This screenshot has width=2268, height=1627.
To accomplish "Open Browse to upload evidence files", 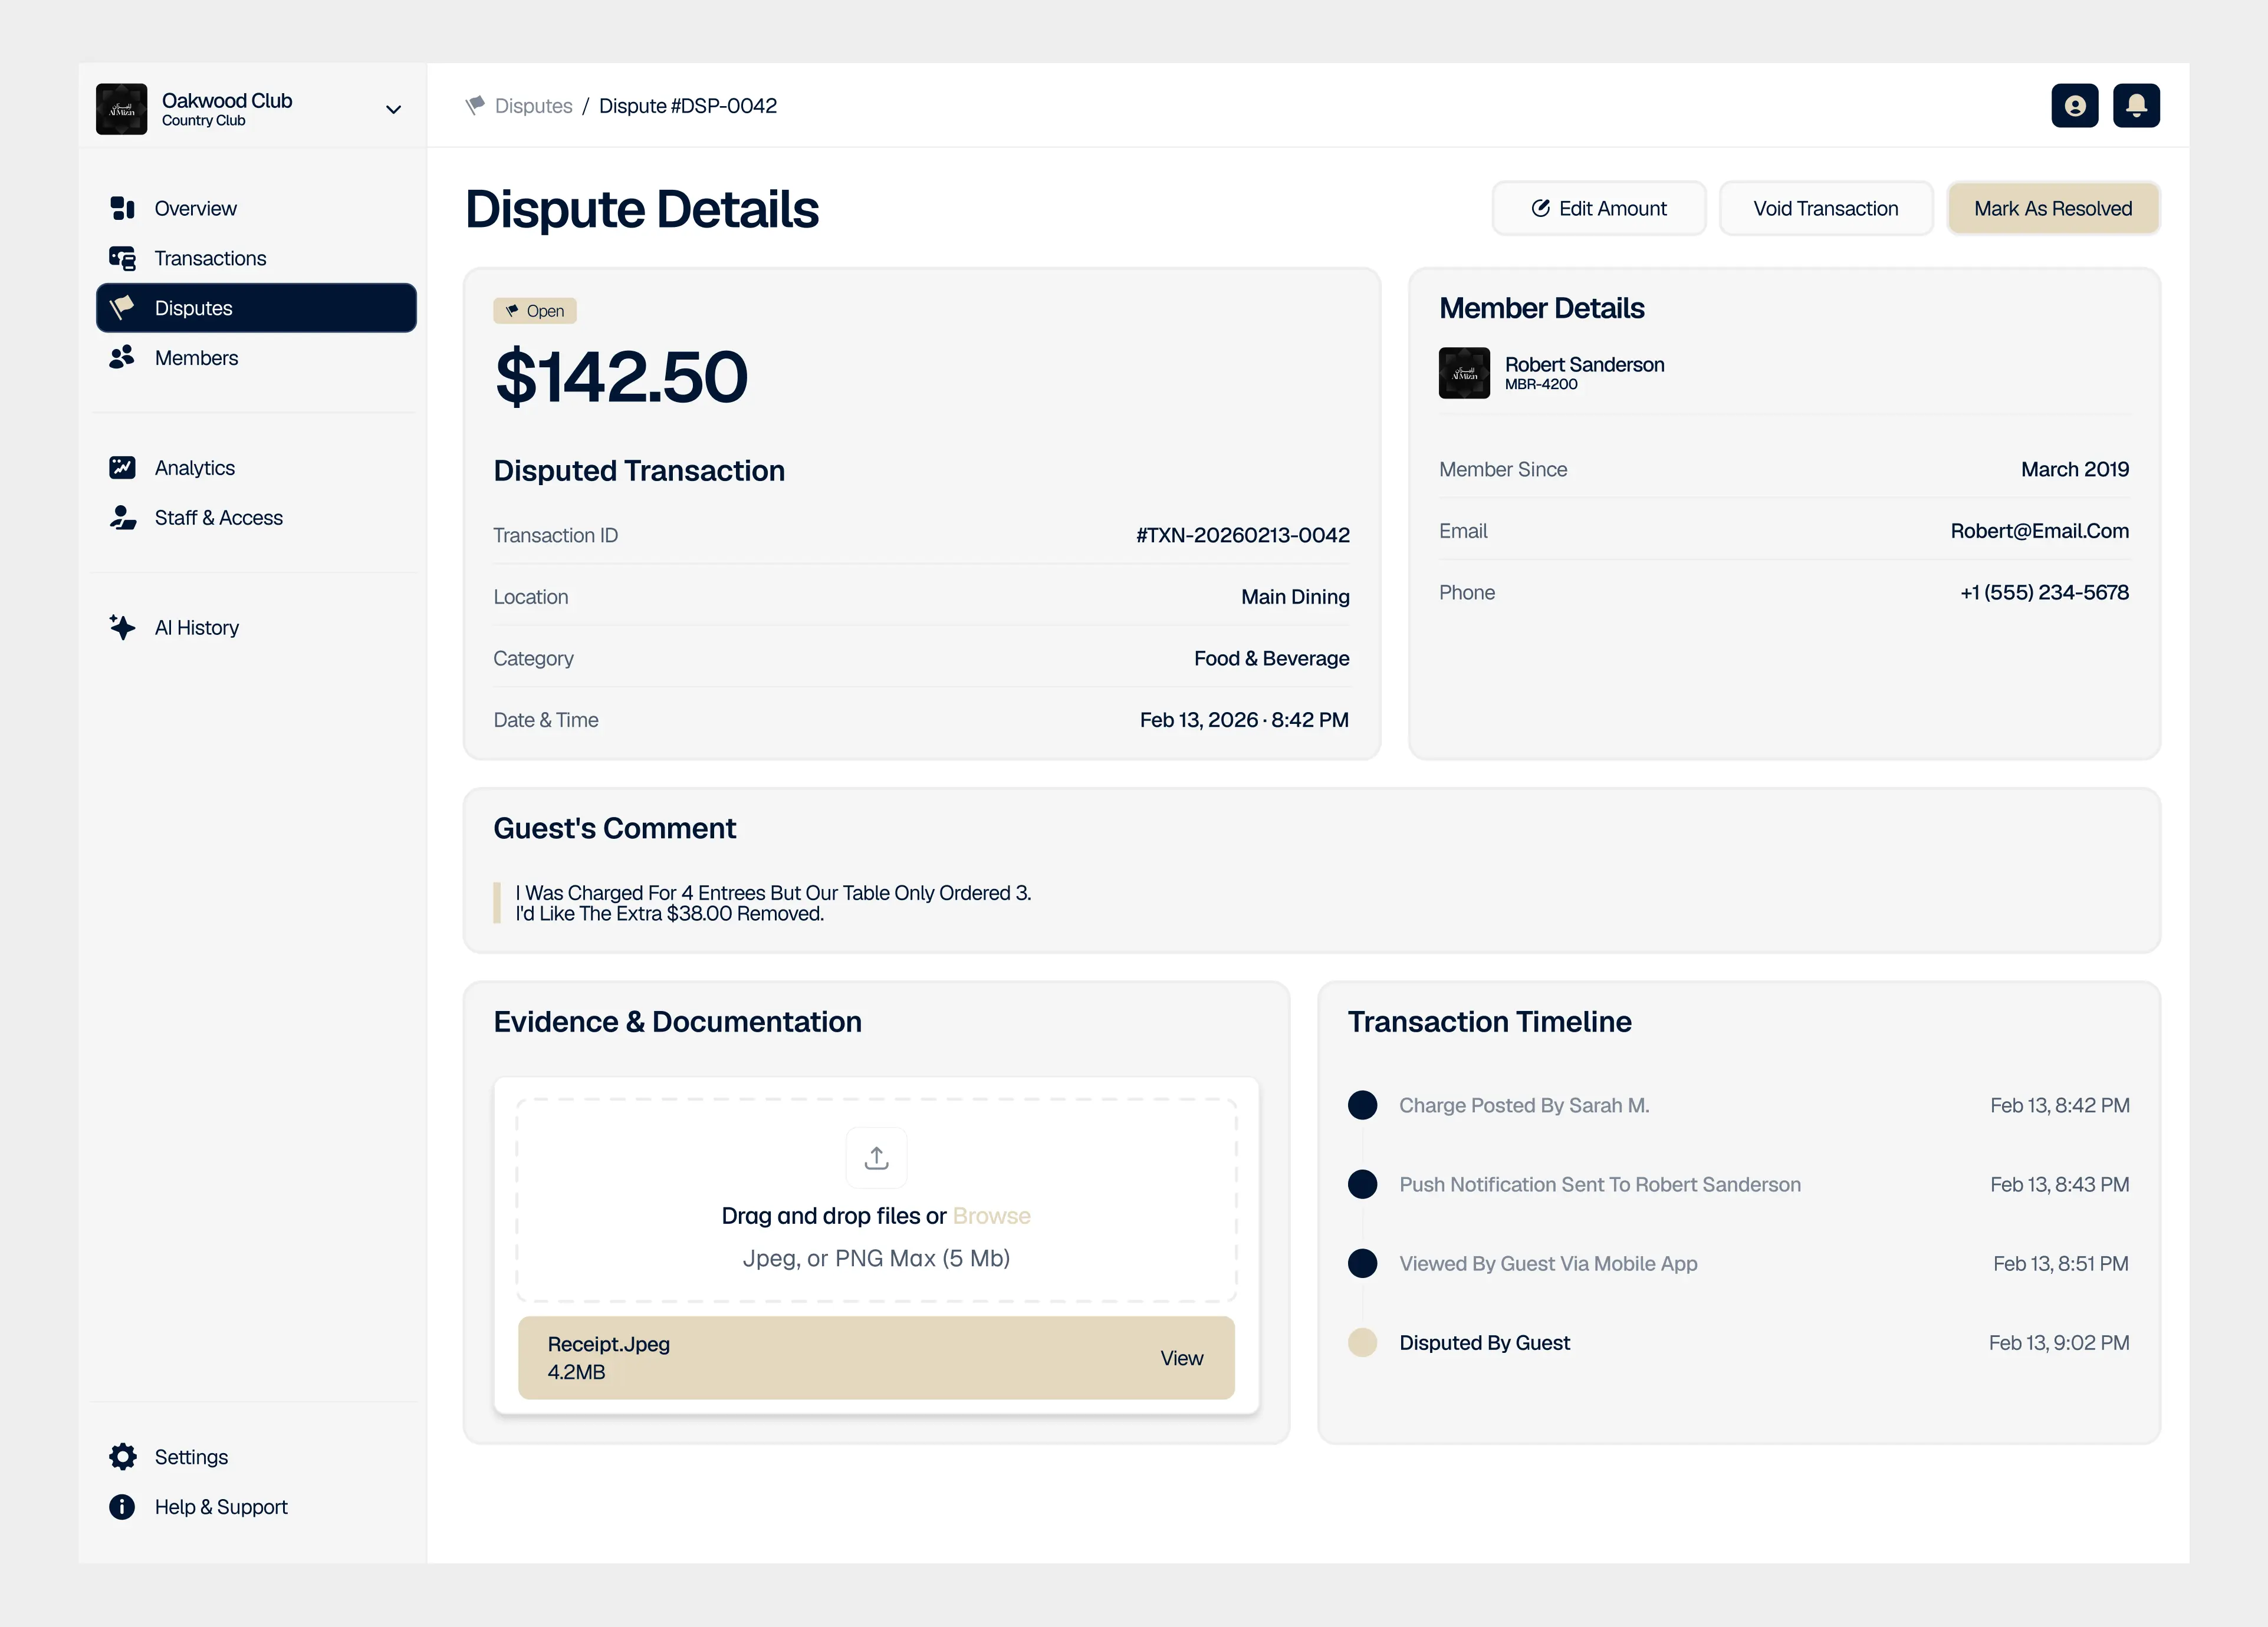I will 991,1216.
